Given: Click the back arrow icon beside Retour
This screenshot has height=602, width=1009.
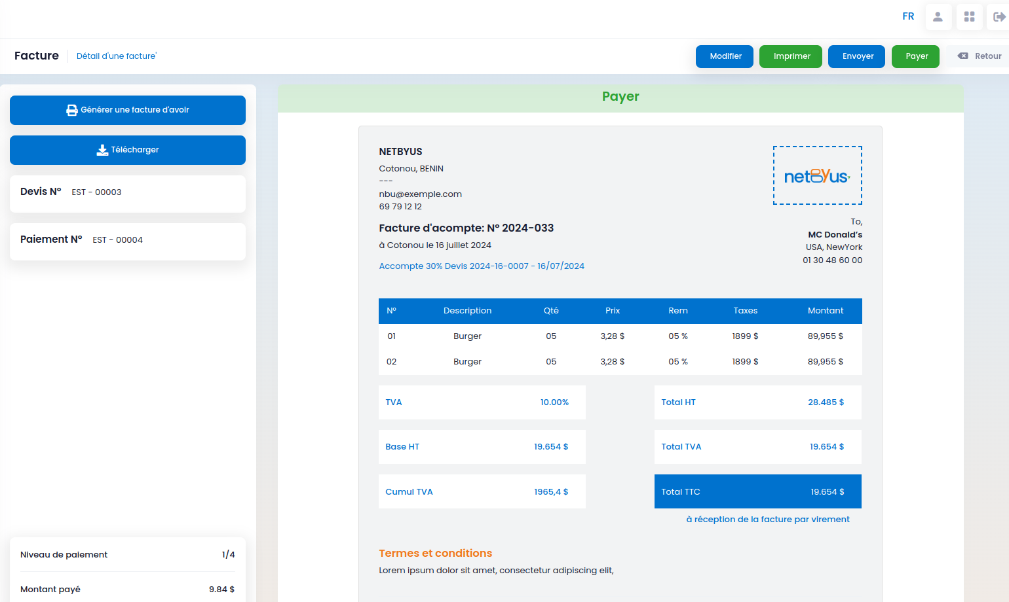Looking at the screenshot, I should pos(962,56).
